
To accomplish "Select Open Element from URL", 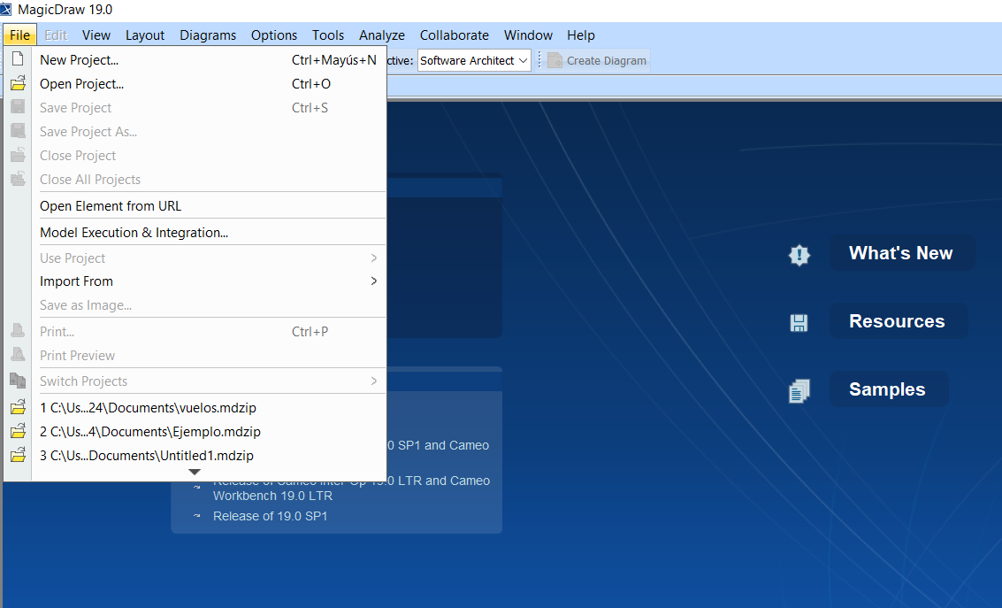I will click(195, 206).
